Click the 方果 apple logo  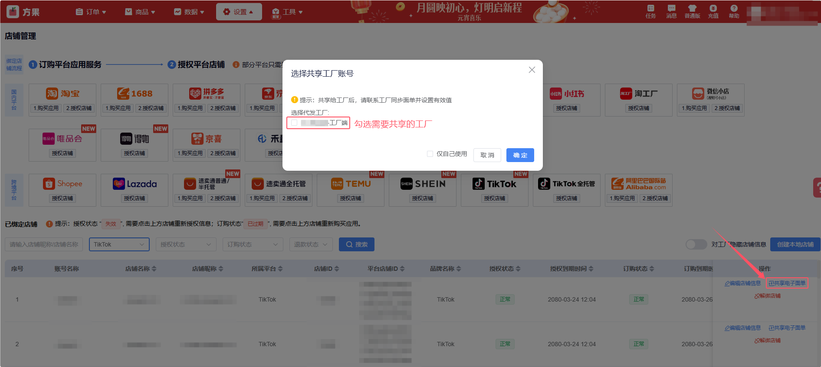pos(13,12)
